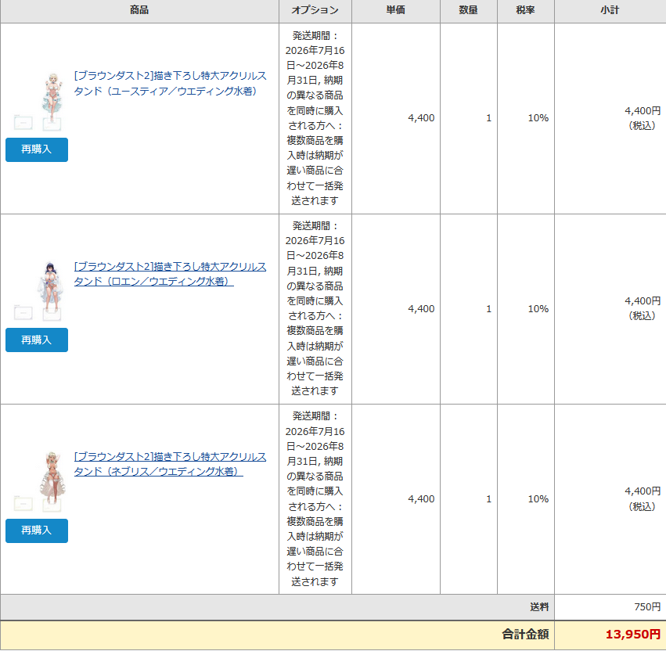This screenshot has width=666, height=651.
Task: Click 再購入 button for ロエン acrylic stand
Action: tap(37, 340)
